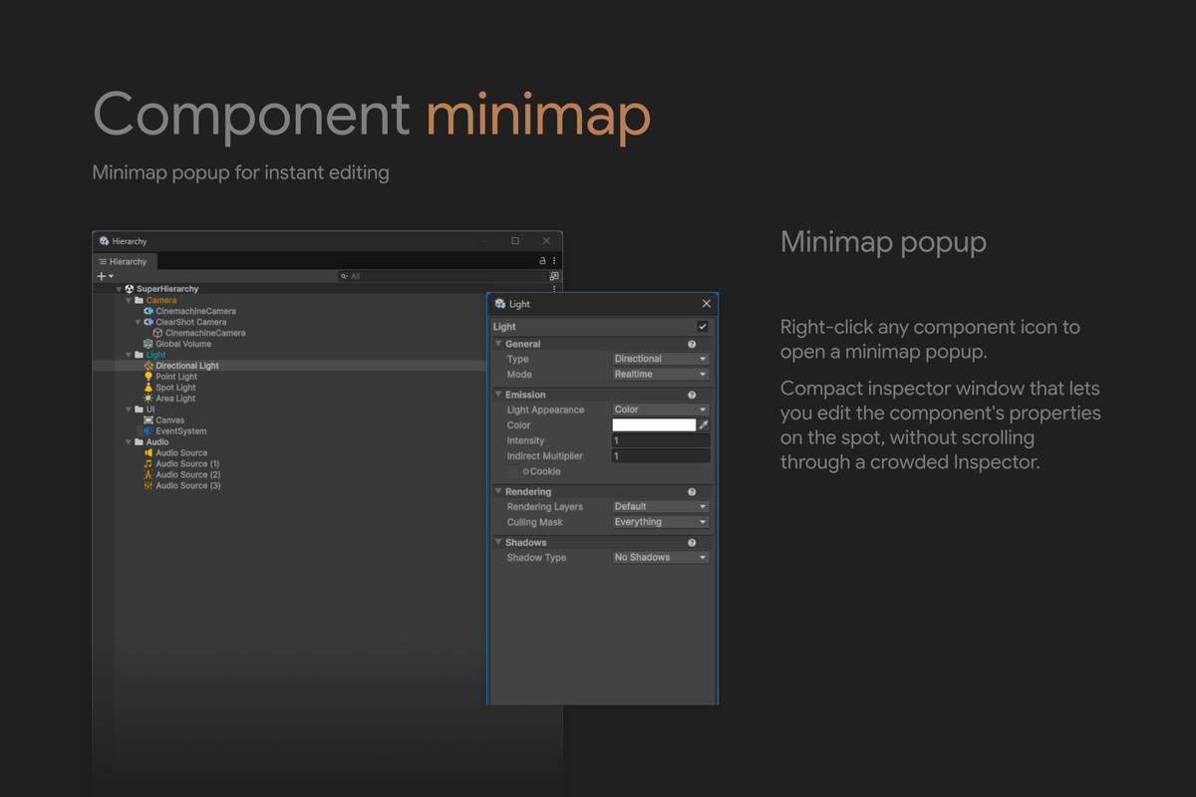Toggle the Light component enabled checkbox
The width and height of the screenshot is (1196, 797).
click(703, 327)
